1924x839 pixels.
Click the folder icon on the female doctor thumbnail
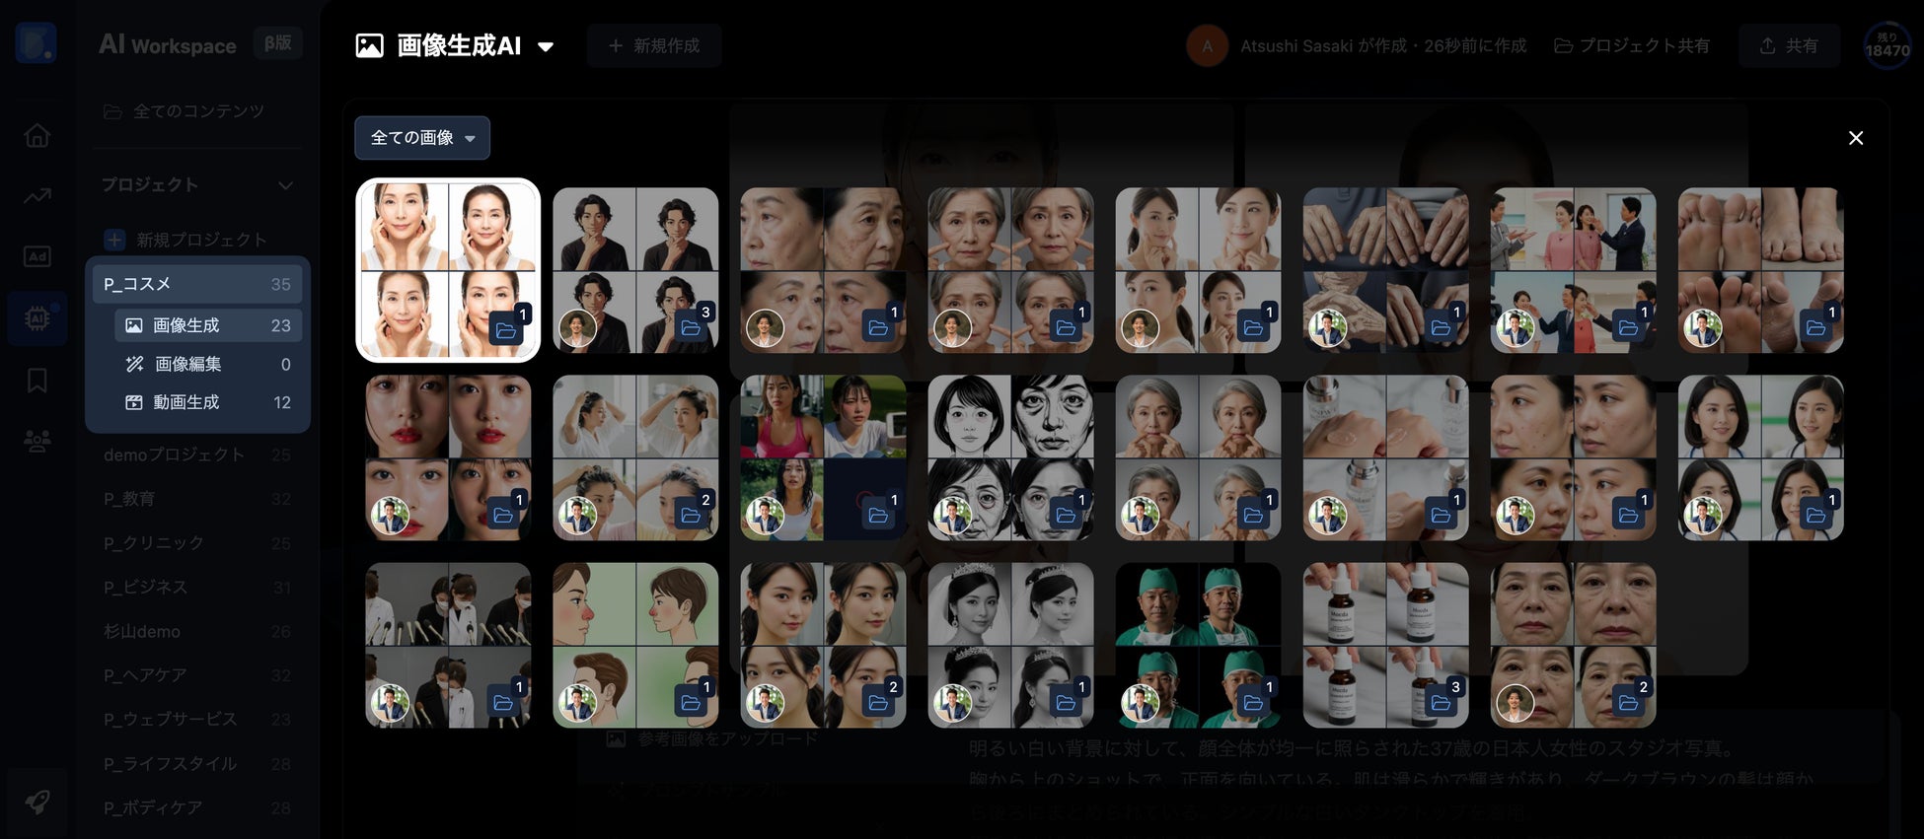pyautogui.click(x=1815, y=515)
